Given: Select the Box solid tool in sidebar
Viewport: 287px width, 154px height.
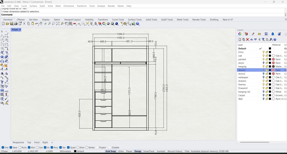Looking at the screenshot, I should [x=2, y=57].
